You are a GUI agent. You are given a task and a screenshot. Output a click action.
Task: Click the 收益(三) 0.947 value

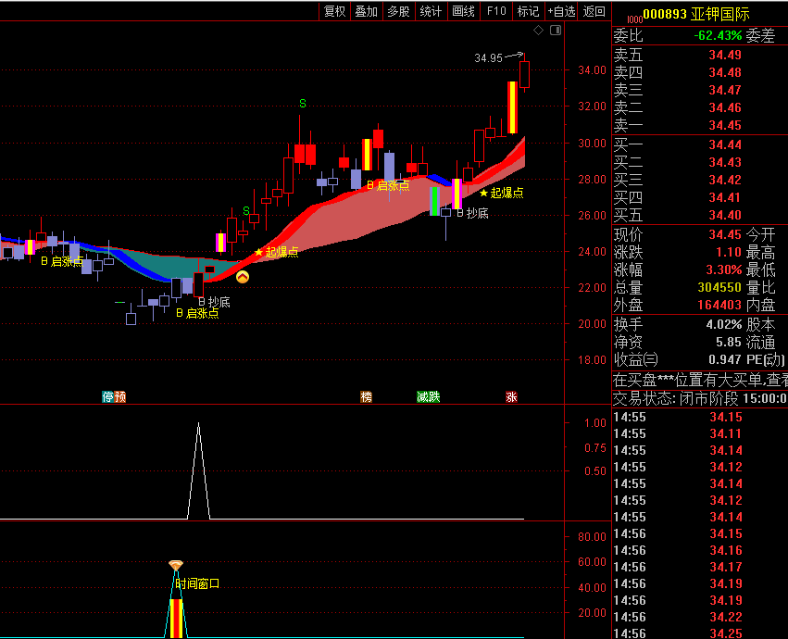click(x=725, y=360)
